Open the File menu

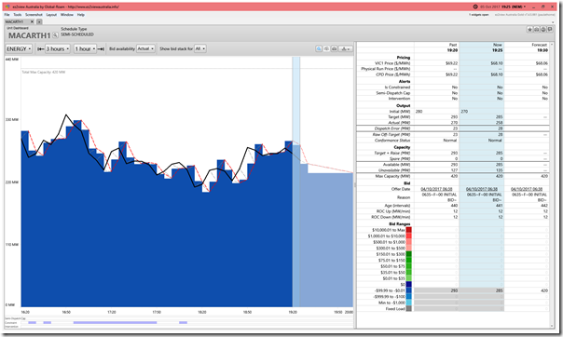point(7,15)
